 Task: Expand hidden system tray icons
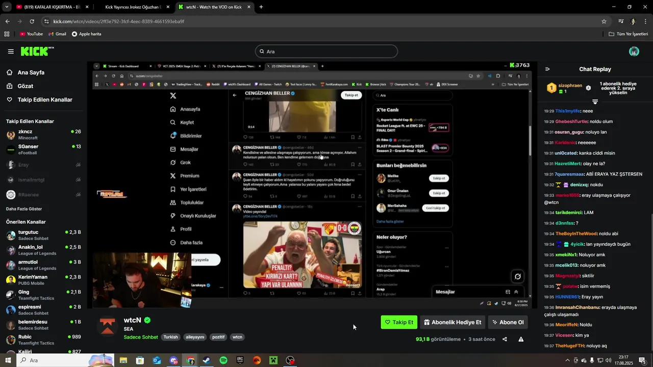[x=567, y=360]
